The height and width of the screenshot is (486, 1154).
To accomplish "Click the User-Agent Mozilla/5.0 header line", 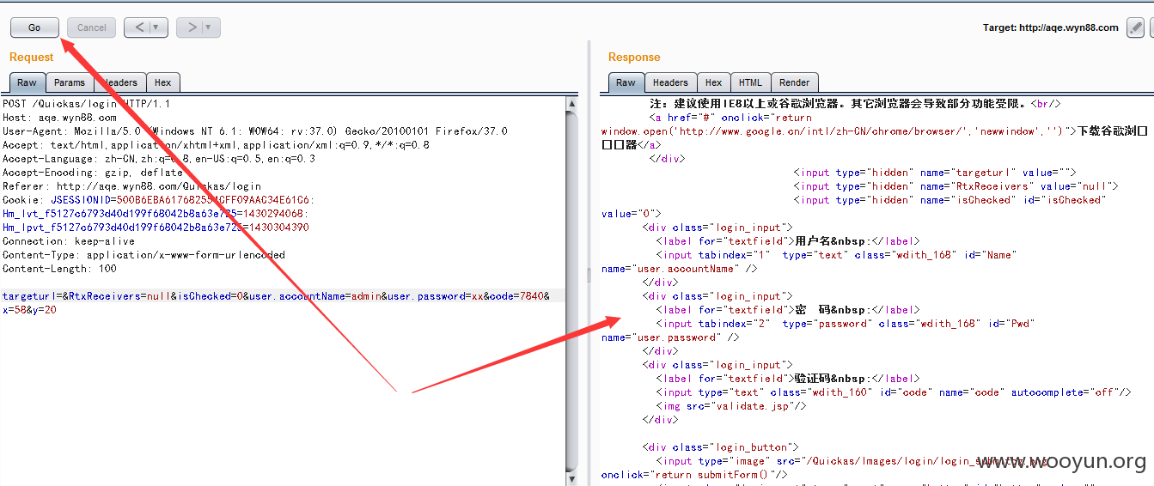I will pyautogui.click(x=255, y=131).
